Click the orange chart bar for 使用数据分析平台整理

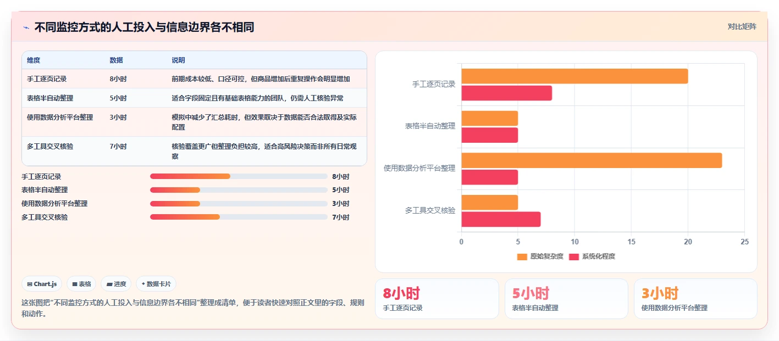tap(592, 160)
